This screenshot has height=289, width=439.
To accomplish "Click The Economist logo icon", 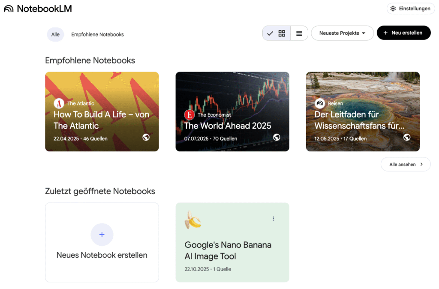I will coord(189,115).
